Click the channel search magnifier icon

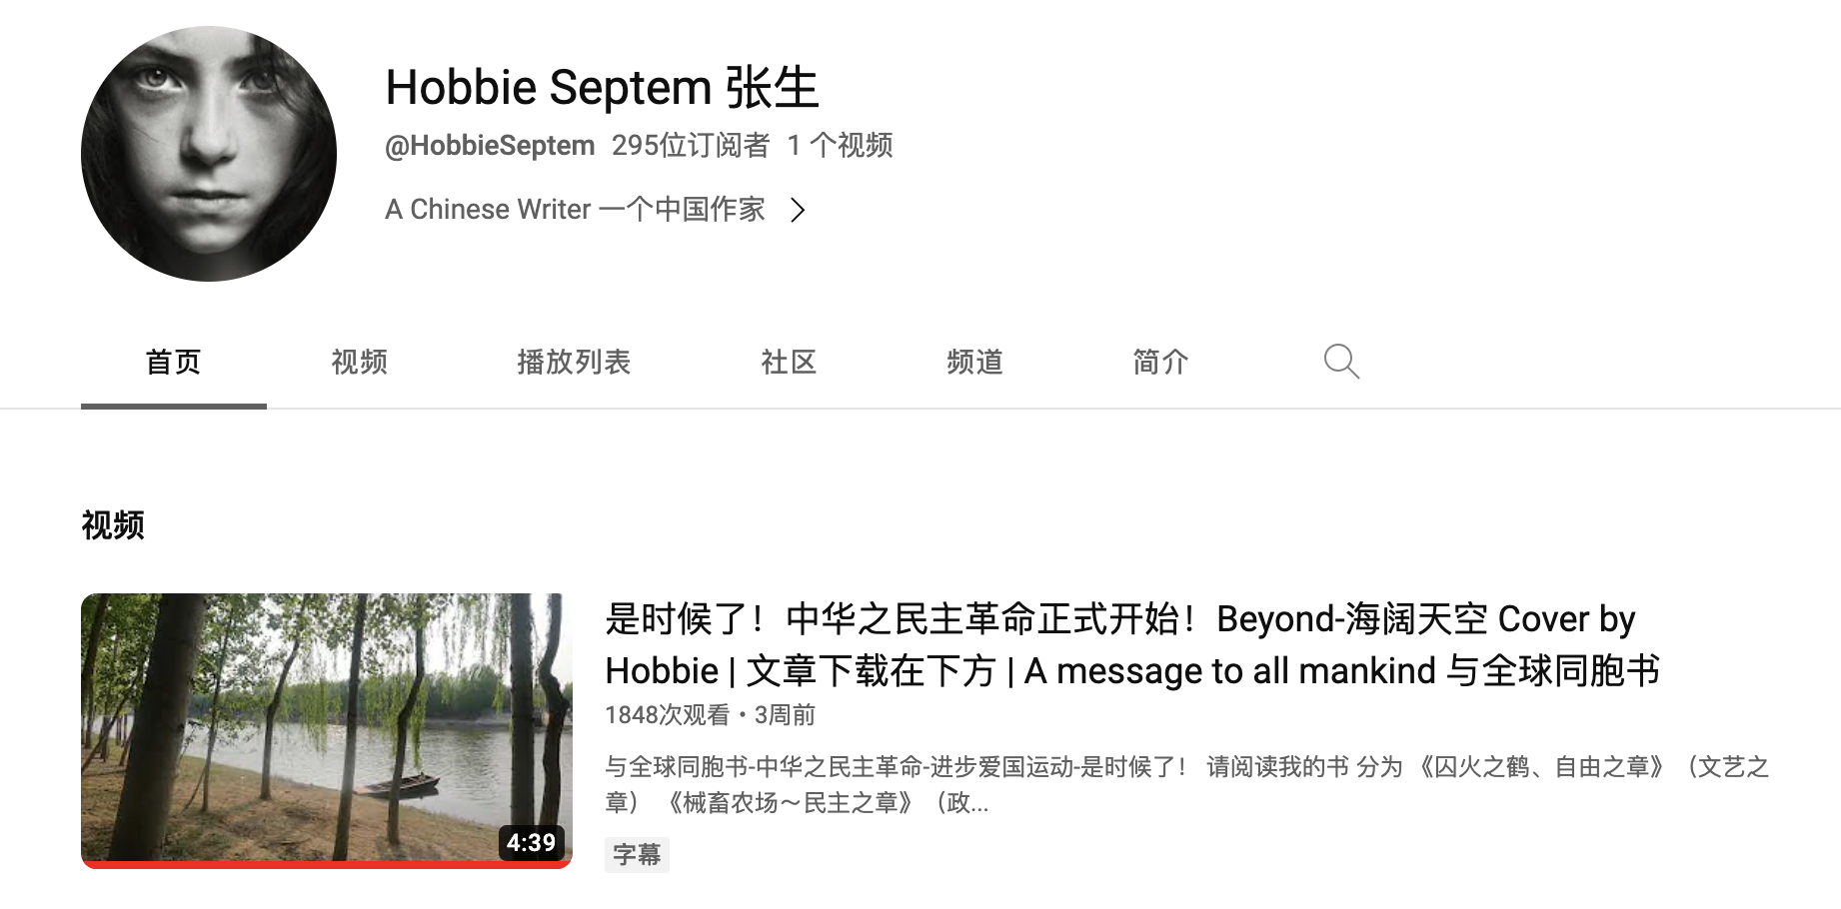pos(1341,362)
